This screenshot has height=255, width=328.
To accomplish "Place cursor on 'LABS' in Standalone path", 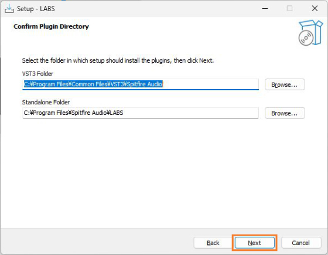I will [x=117, y=113].
